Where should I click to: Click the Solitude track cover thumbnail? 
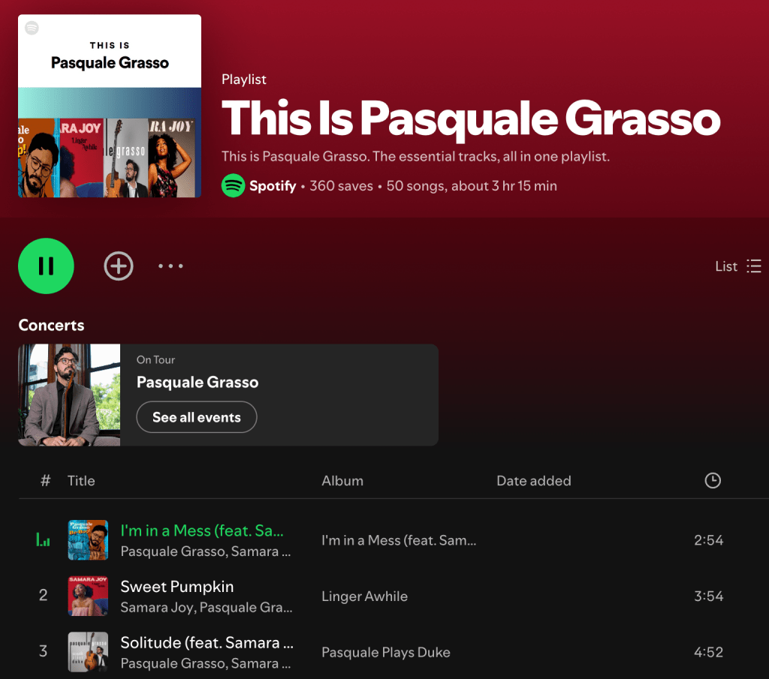point(88,652)
